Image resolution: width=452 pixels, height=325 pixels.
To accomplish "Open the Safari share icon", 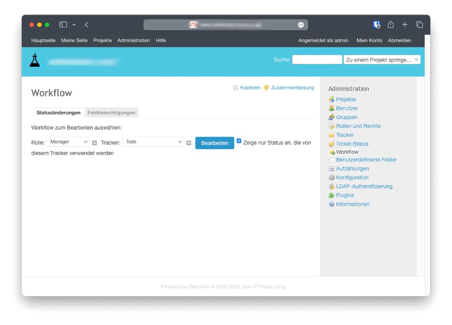I will click(x=390, y=25).
